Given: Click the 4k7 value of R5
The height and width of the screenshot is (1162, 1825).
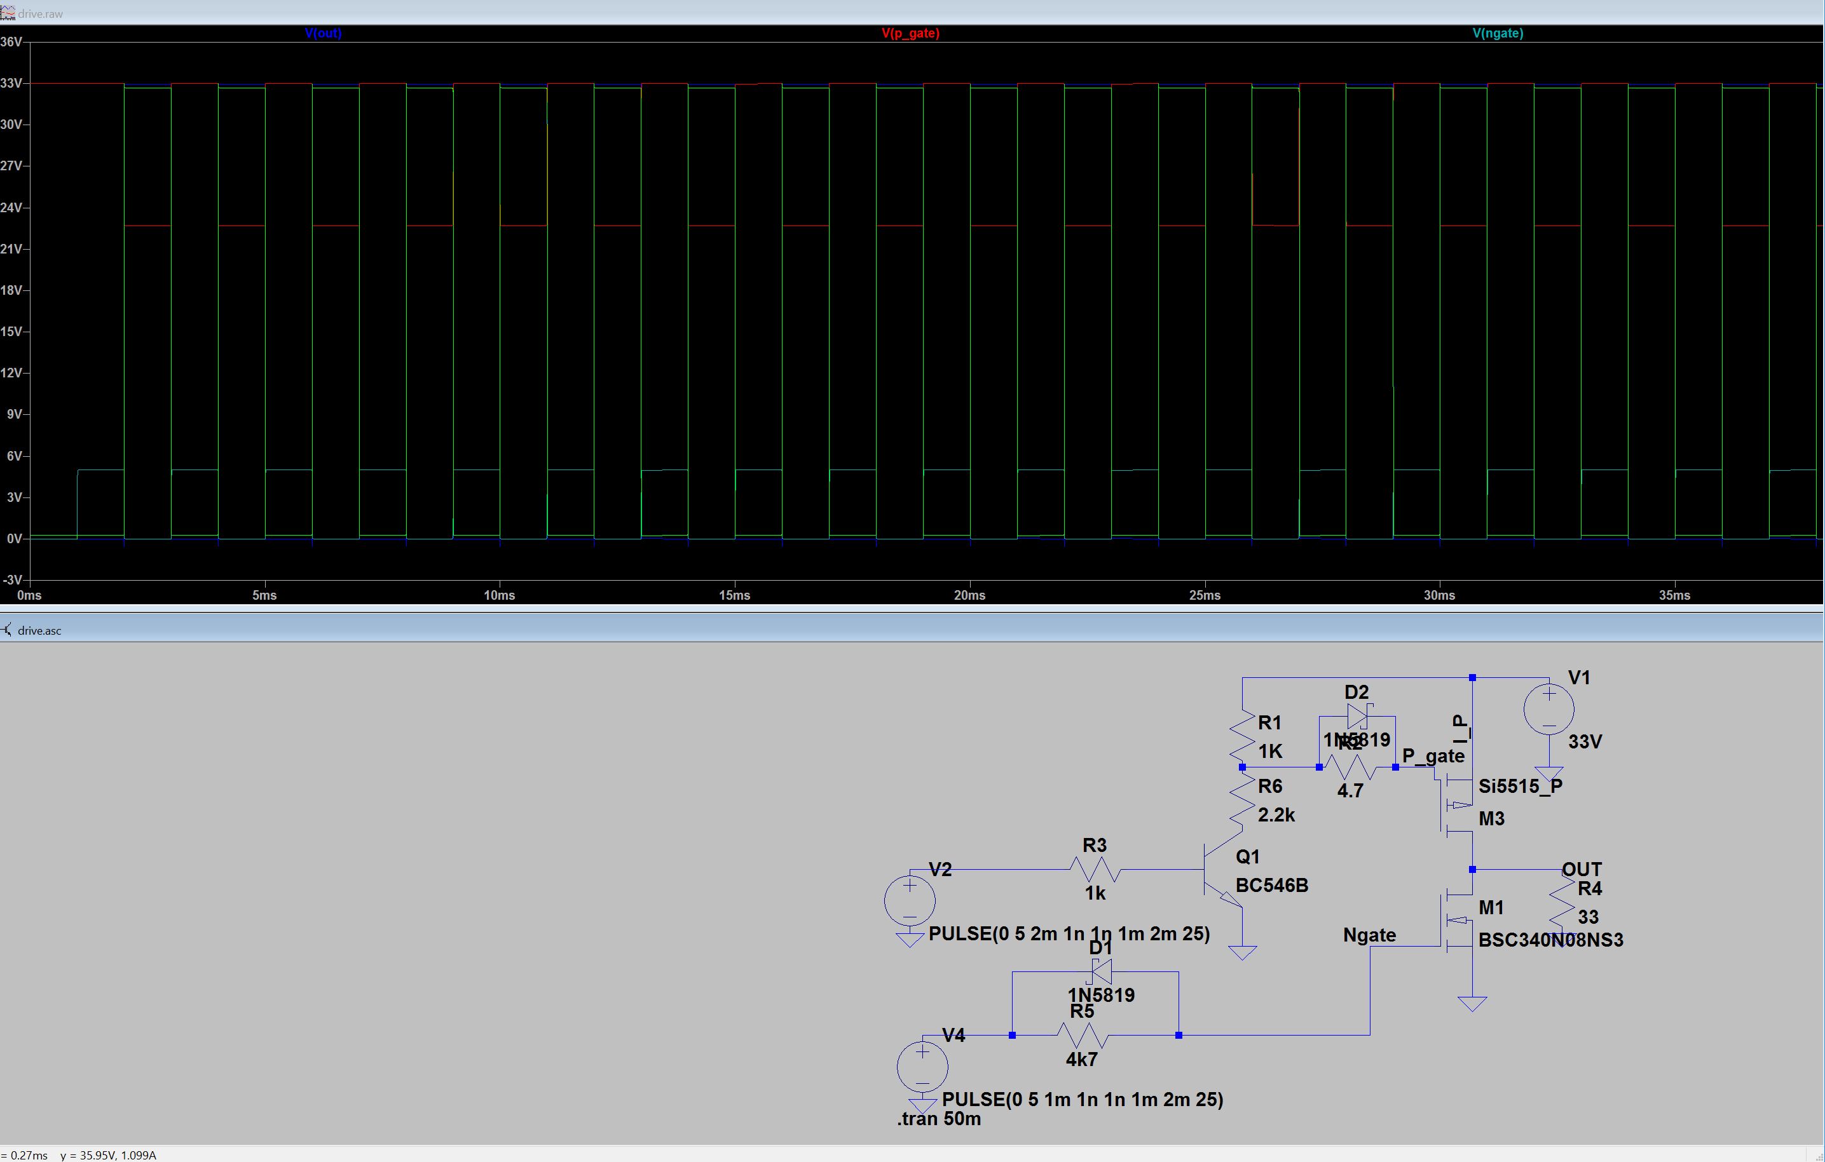Looking at the screenshot, I should 1081,1060.
